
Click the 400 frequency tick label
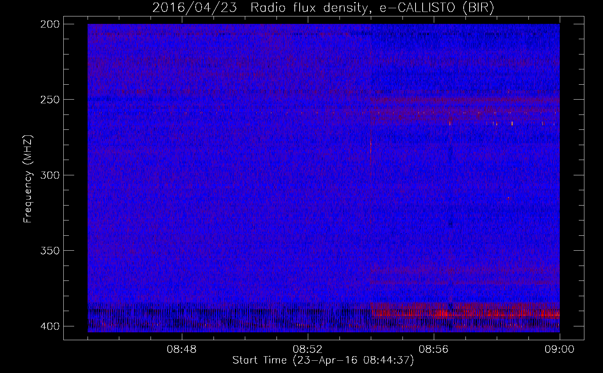pos(50,326)
